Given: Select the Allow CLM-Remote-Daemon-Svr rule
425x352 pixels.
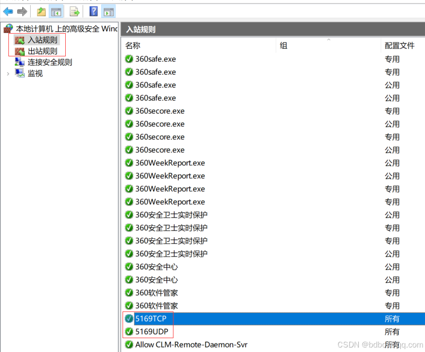Looking at the screenshot, I should (191, 345).
